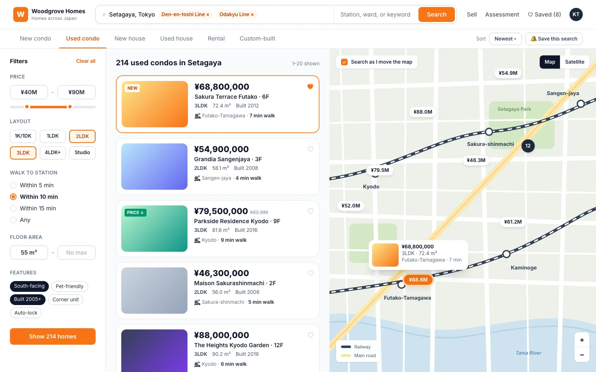The image size is (596, 372).
Task: Toggle the 3LDK layout filter
Action: tap(23, 153)
